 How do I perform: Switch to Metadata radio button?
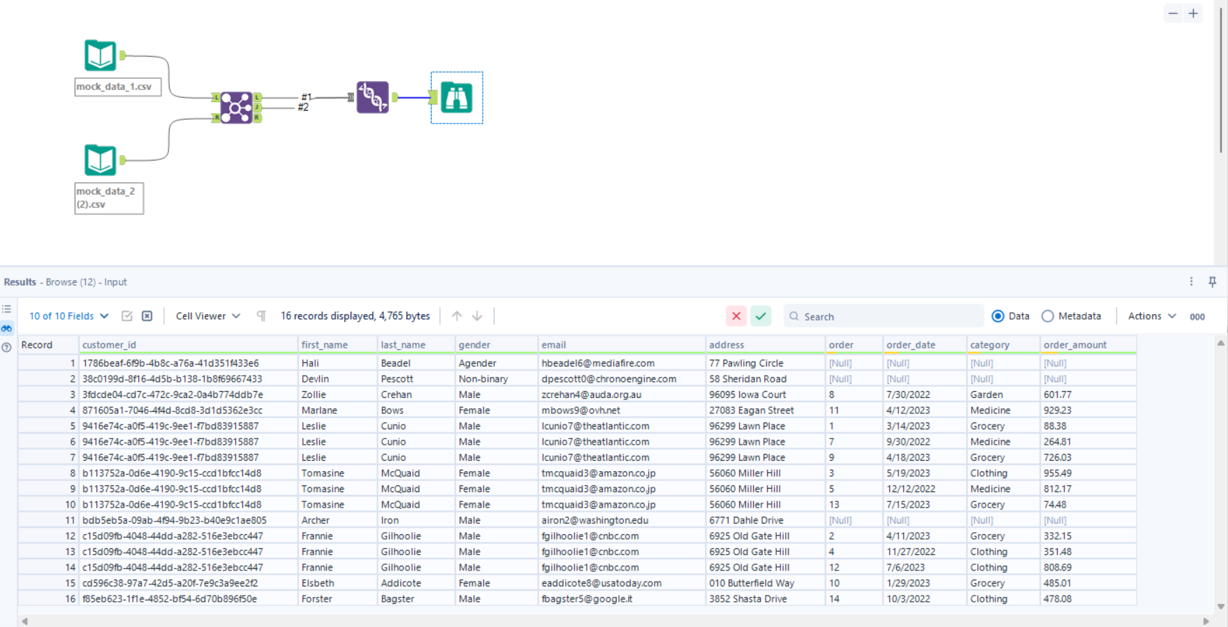pos(1048,316)
